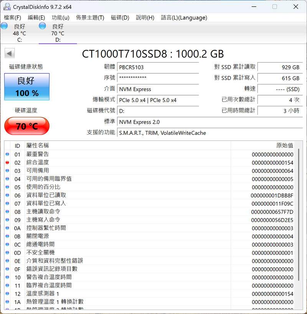Click the red 70 °C temperature button
307x314 pixels.
pyautogui.click(x=27, y=126)
